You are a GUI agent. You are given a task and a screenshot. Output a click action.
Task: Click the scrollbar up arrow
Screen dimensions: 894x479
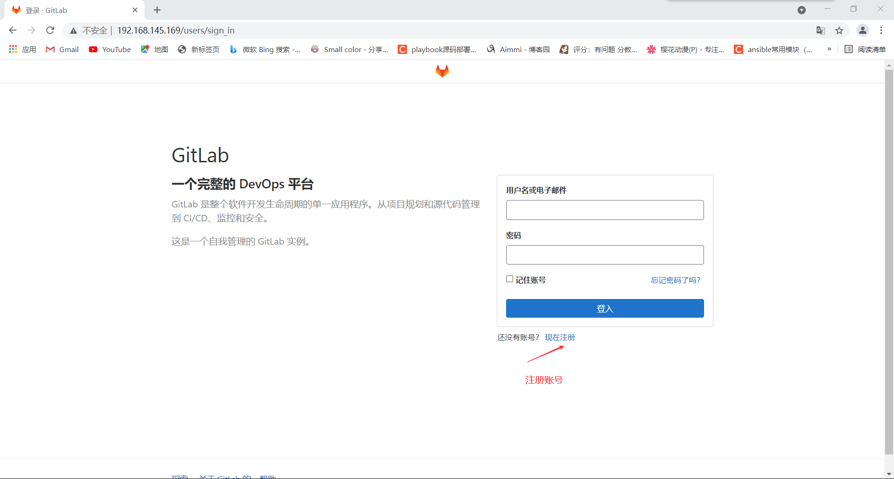(889, 65)
